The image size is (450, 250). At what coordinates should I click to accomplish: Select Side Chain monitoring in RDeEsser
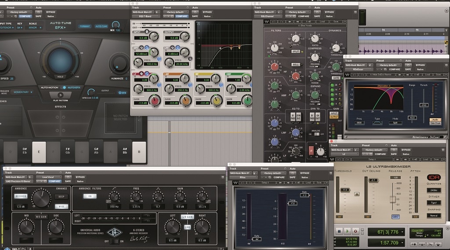click(435, 123)
